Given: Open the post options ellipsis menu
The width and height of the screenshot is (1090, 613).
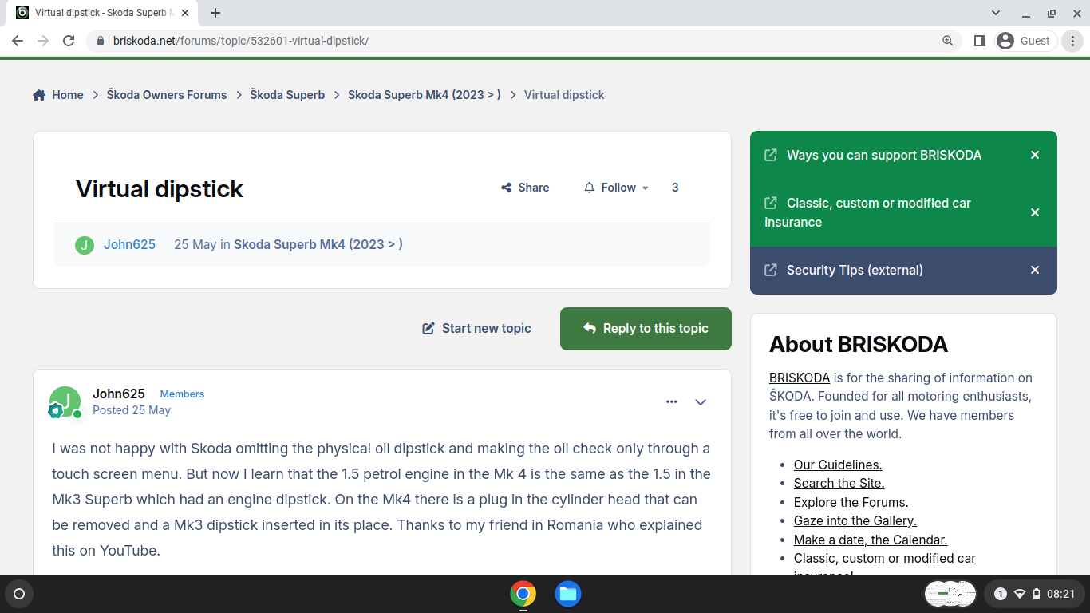Looking at the screenshot, I should coord(671,401).
